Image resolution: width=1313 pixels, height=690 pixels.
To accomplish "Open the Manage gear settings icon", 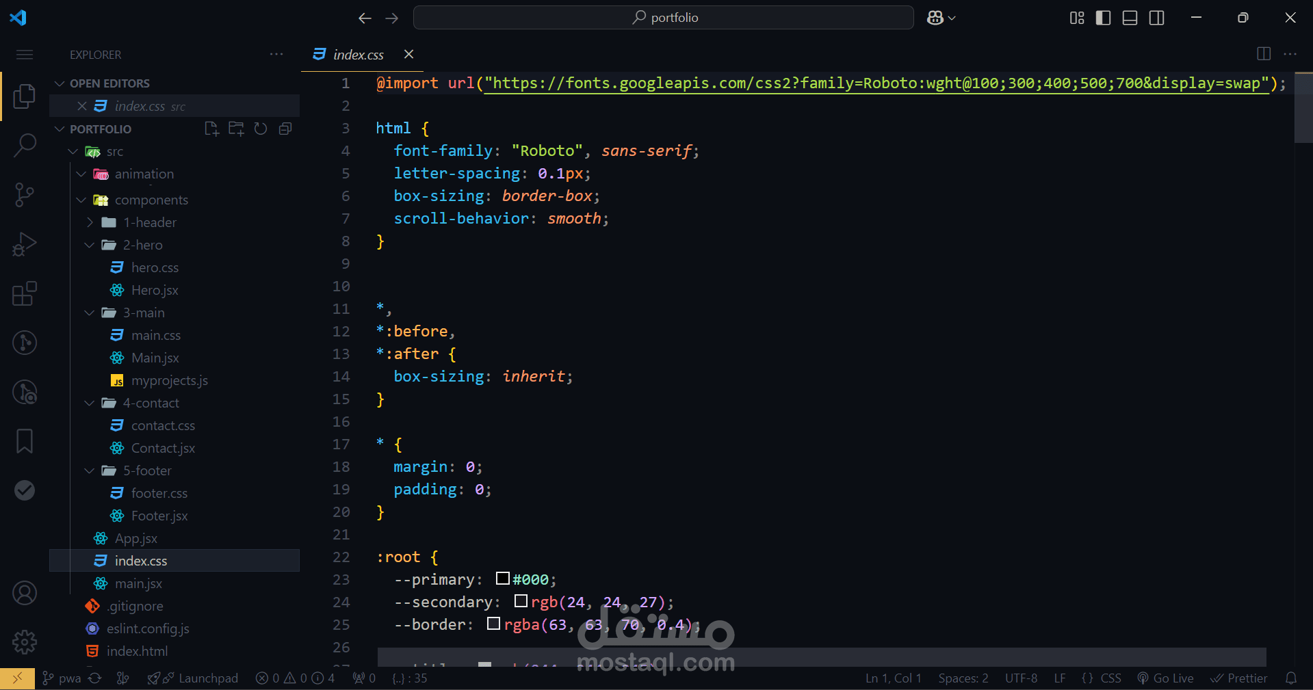I will point(25,642).
